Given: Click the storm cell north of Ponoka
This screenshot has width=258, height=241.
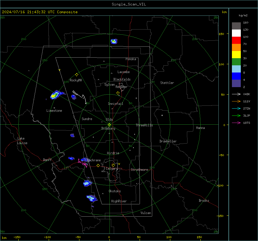Looking at the screenshot, I should click(114, 41).
